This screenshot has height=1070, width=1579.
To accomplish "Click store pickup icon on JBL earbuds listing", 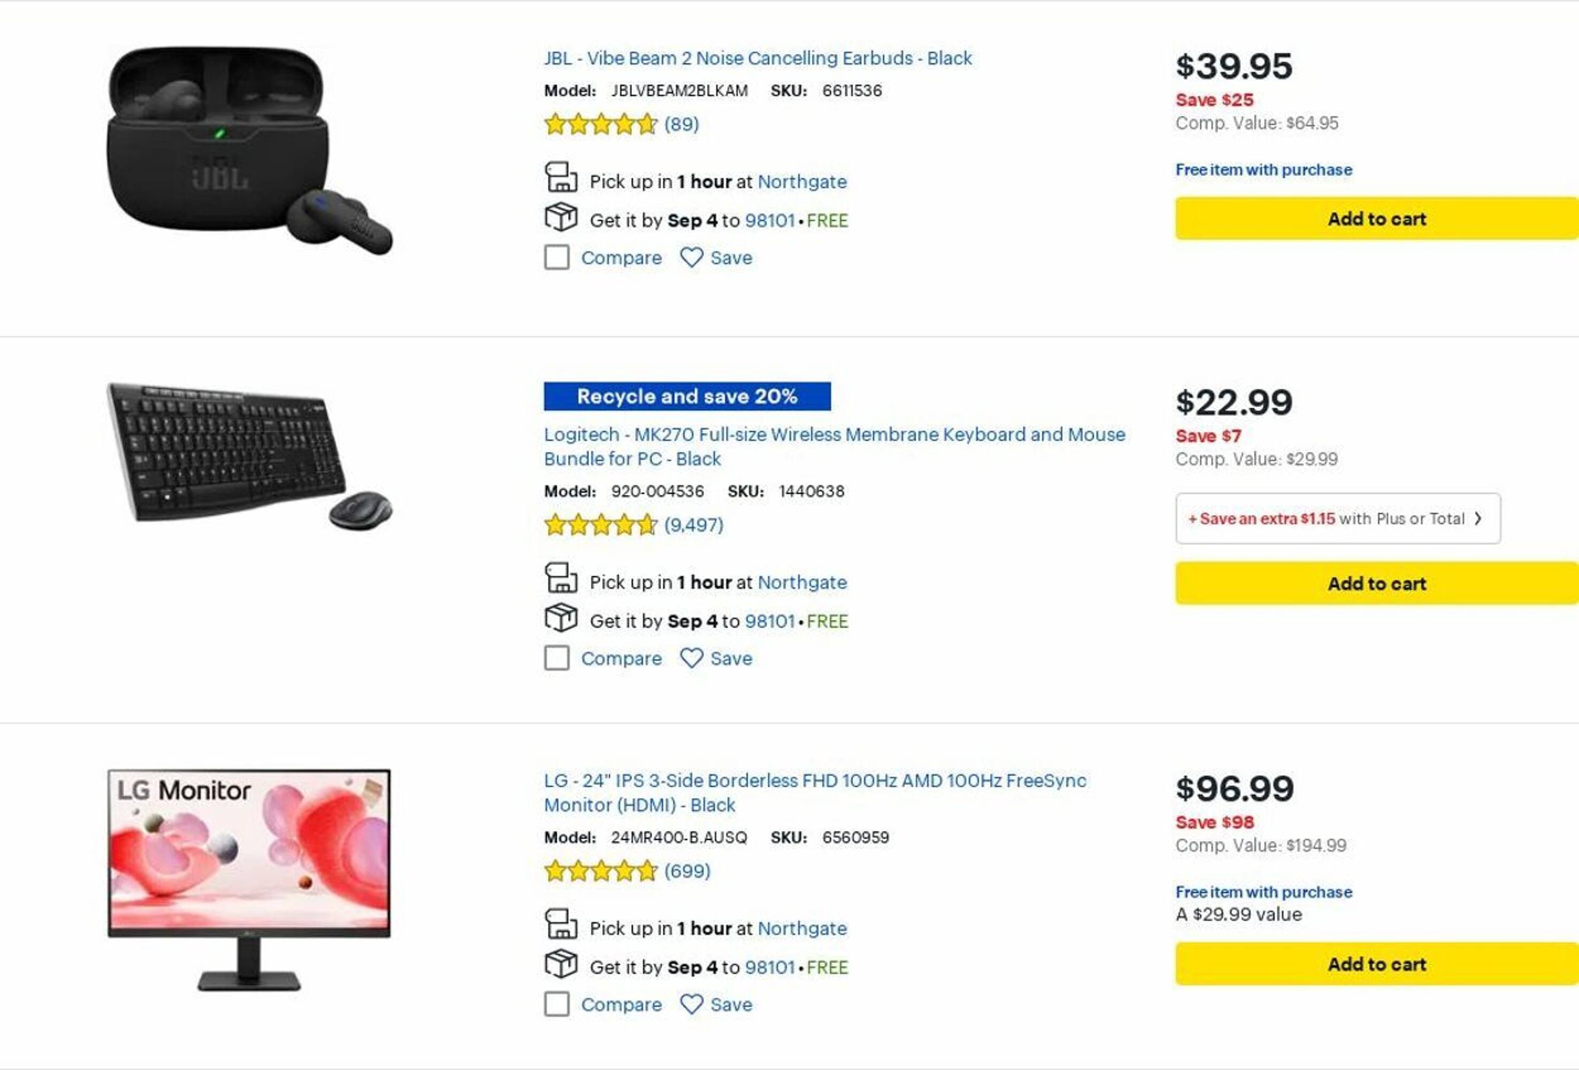I will (561, 179).
